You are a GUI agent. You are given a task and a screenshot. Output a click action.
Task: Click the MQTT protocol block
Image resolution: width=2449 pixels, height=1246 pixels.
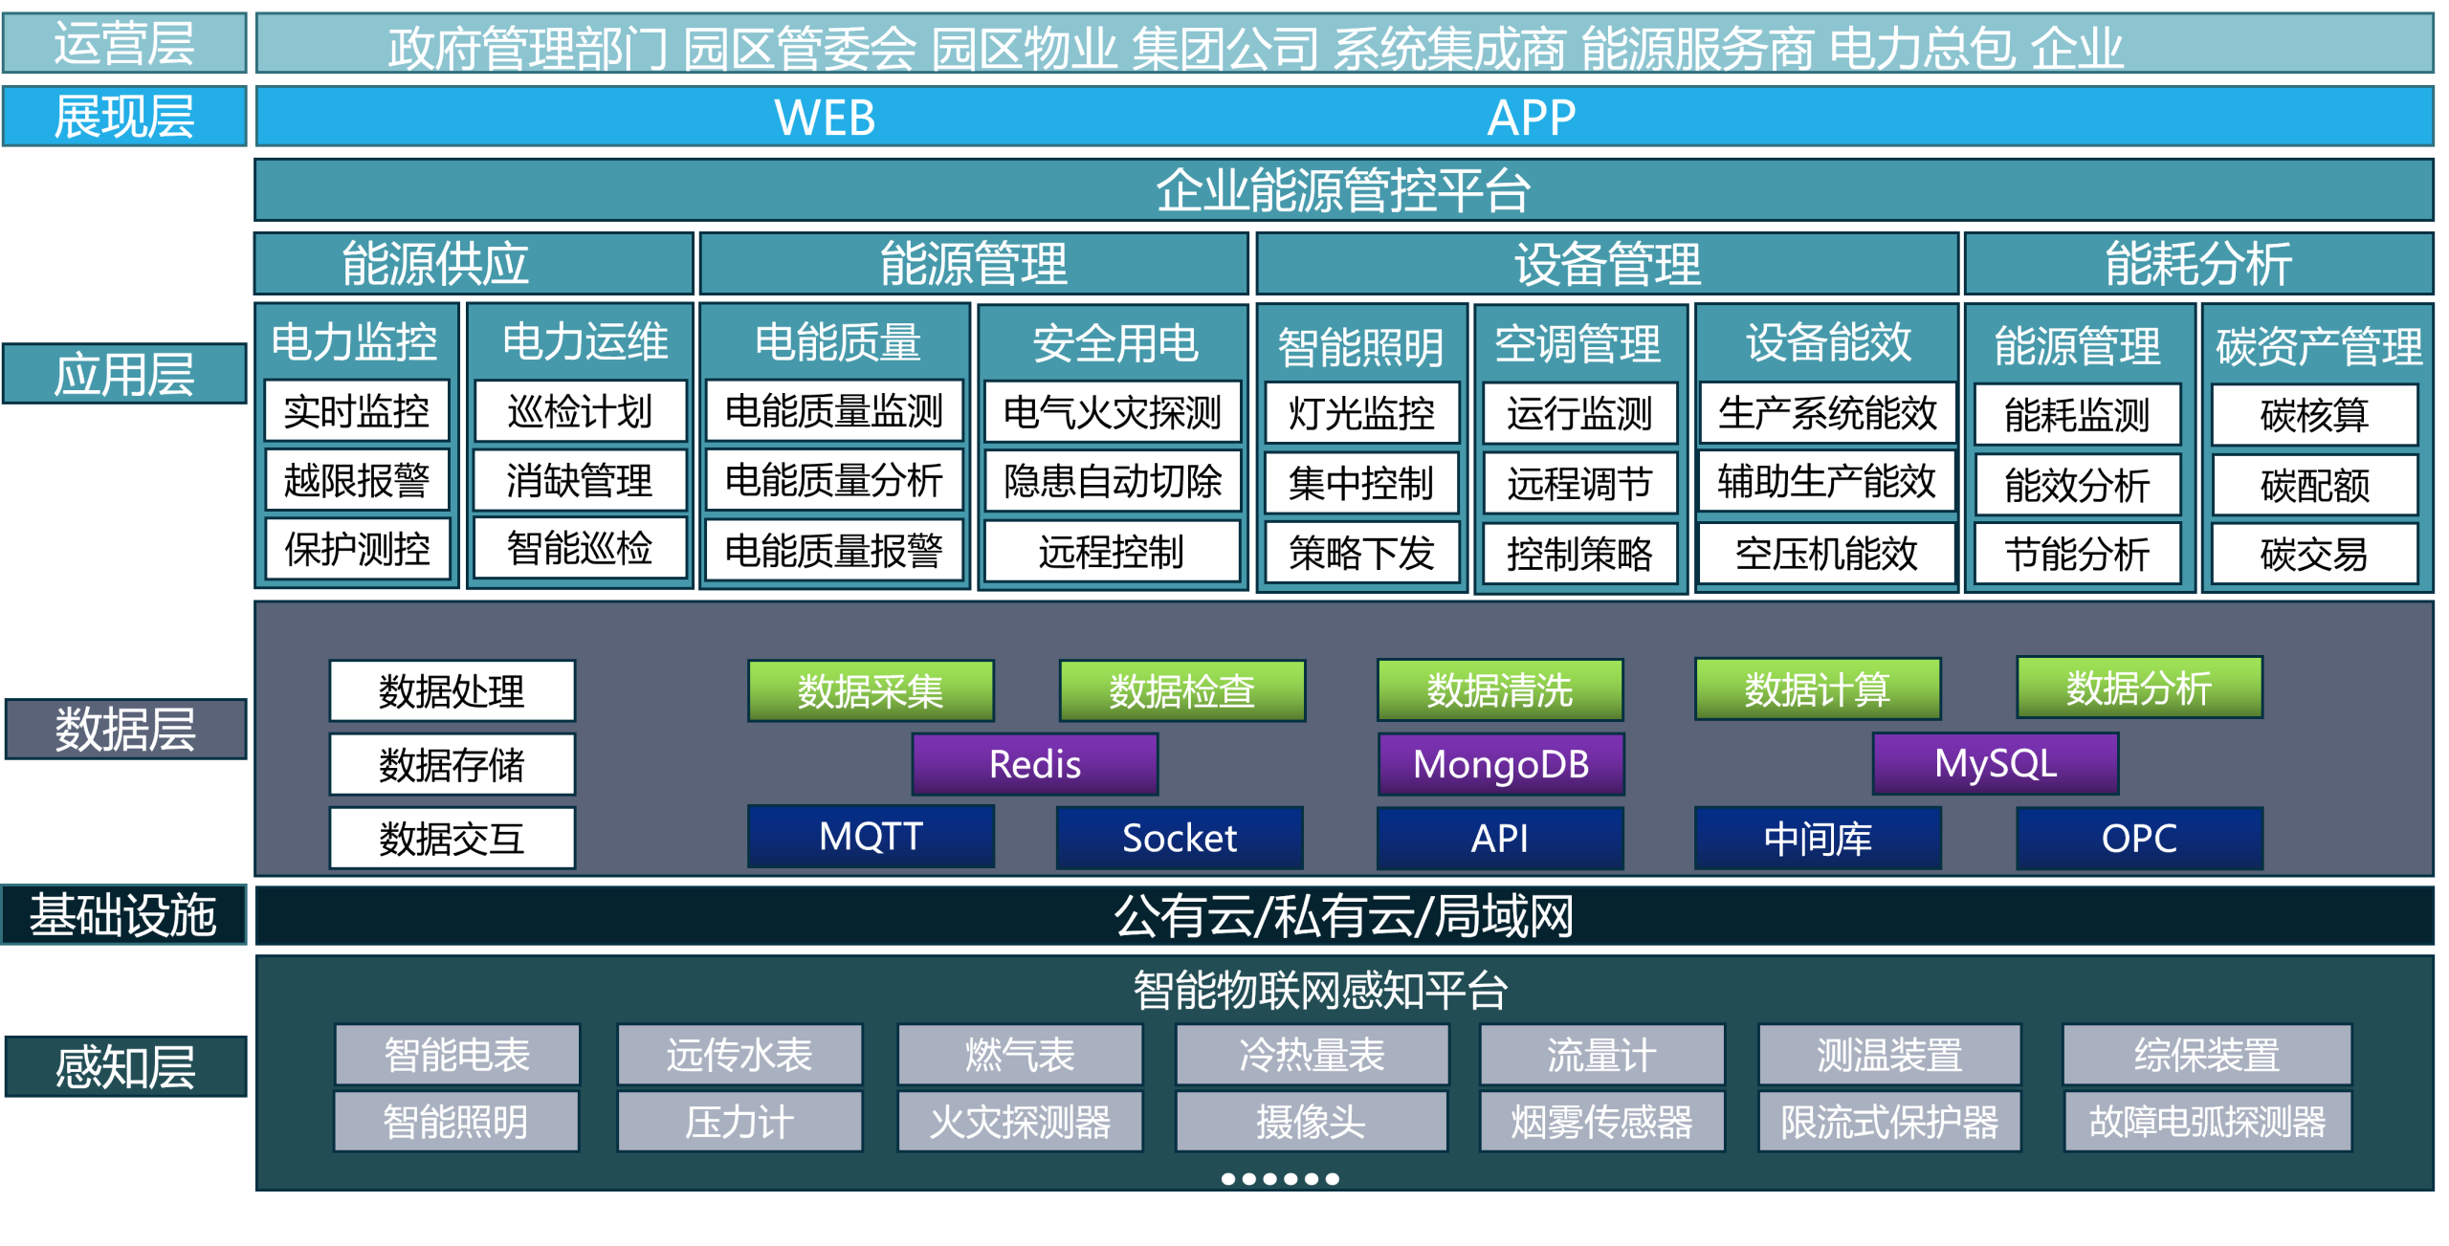coord(871,838)
